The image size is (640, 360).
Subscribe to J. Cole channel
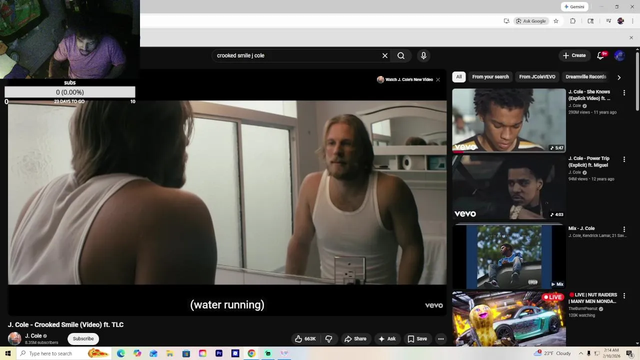tap(83, 339)
